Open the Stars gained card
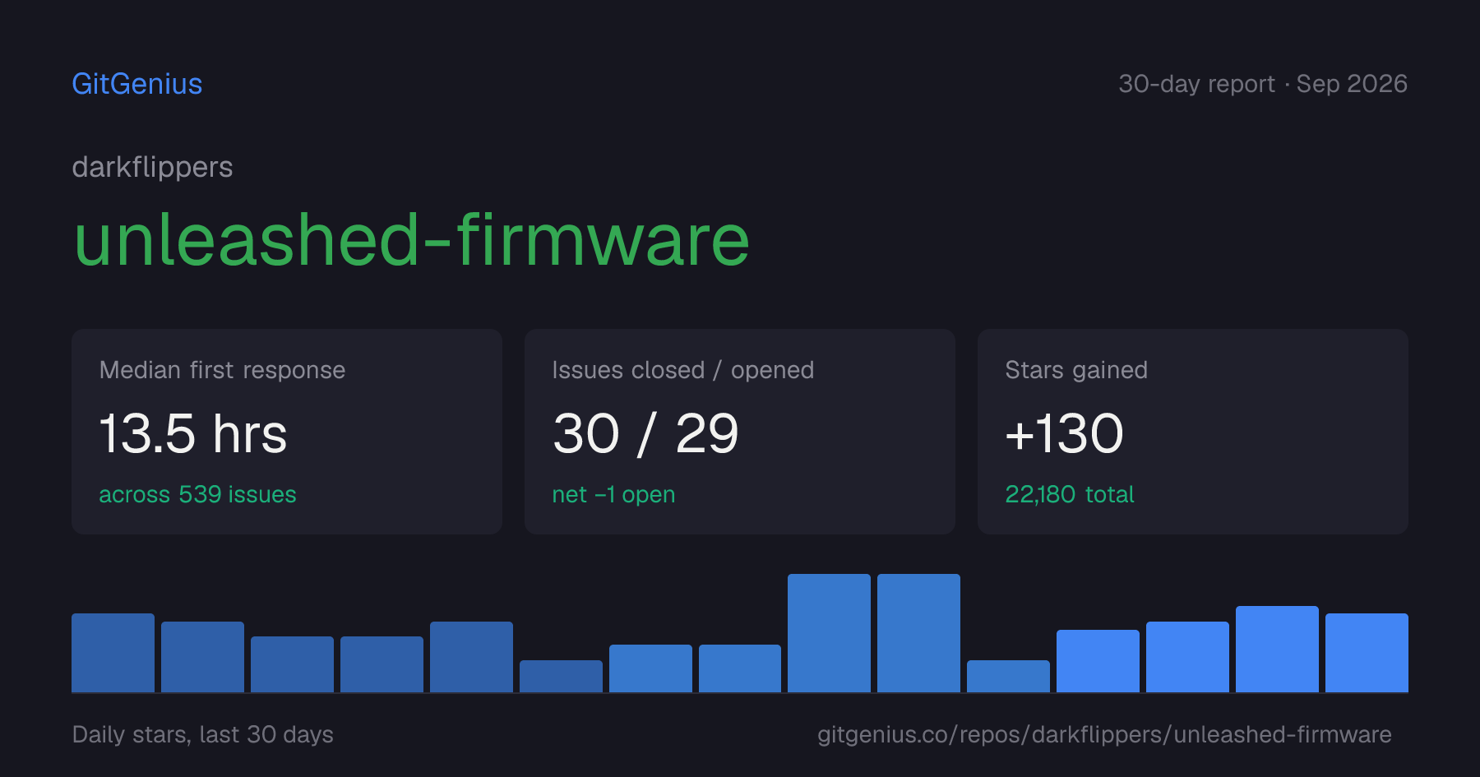 click(1193, 432)
